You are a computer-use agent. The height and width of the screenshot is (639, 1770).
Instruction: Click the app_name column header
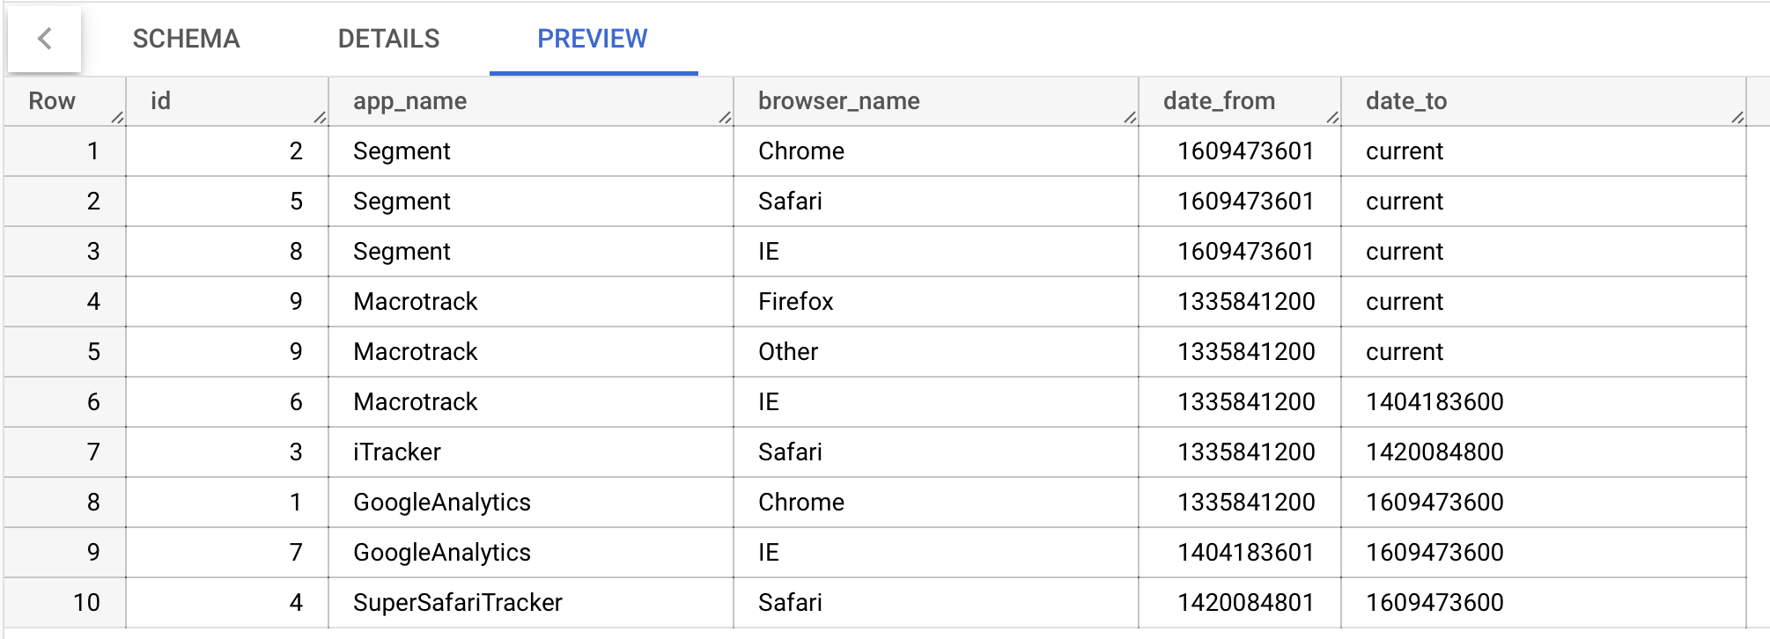531,101
